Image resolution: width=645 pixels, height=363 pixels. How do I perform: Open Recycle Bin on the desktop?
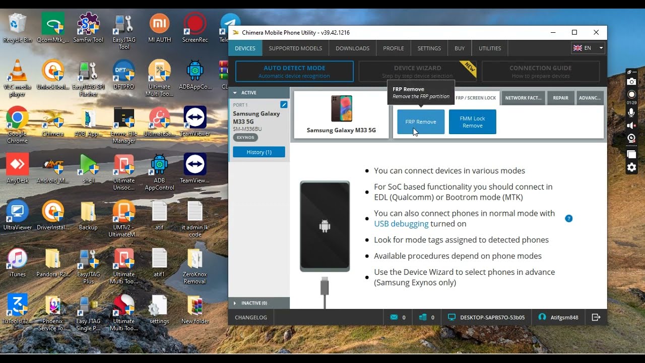[17, 28]
